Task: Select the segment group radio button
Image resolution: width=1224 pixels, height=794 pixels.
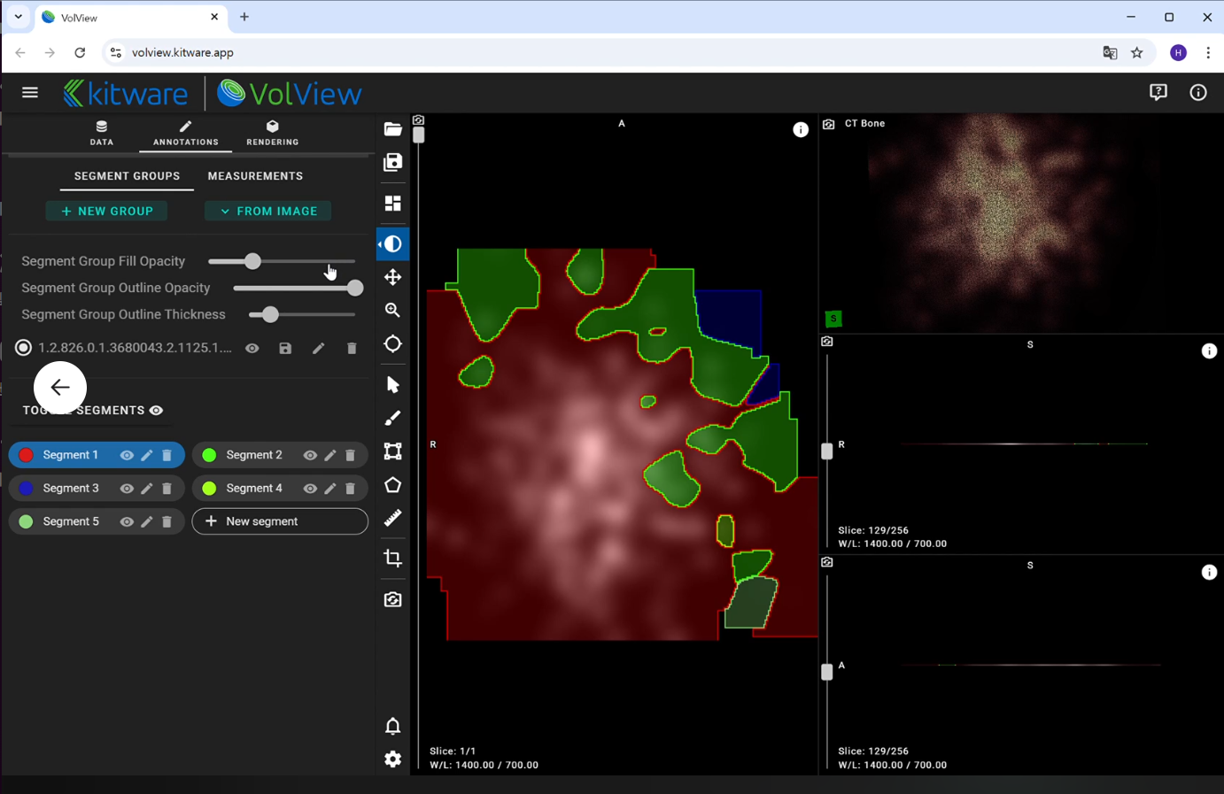Action: (x=24, y=349)
